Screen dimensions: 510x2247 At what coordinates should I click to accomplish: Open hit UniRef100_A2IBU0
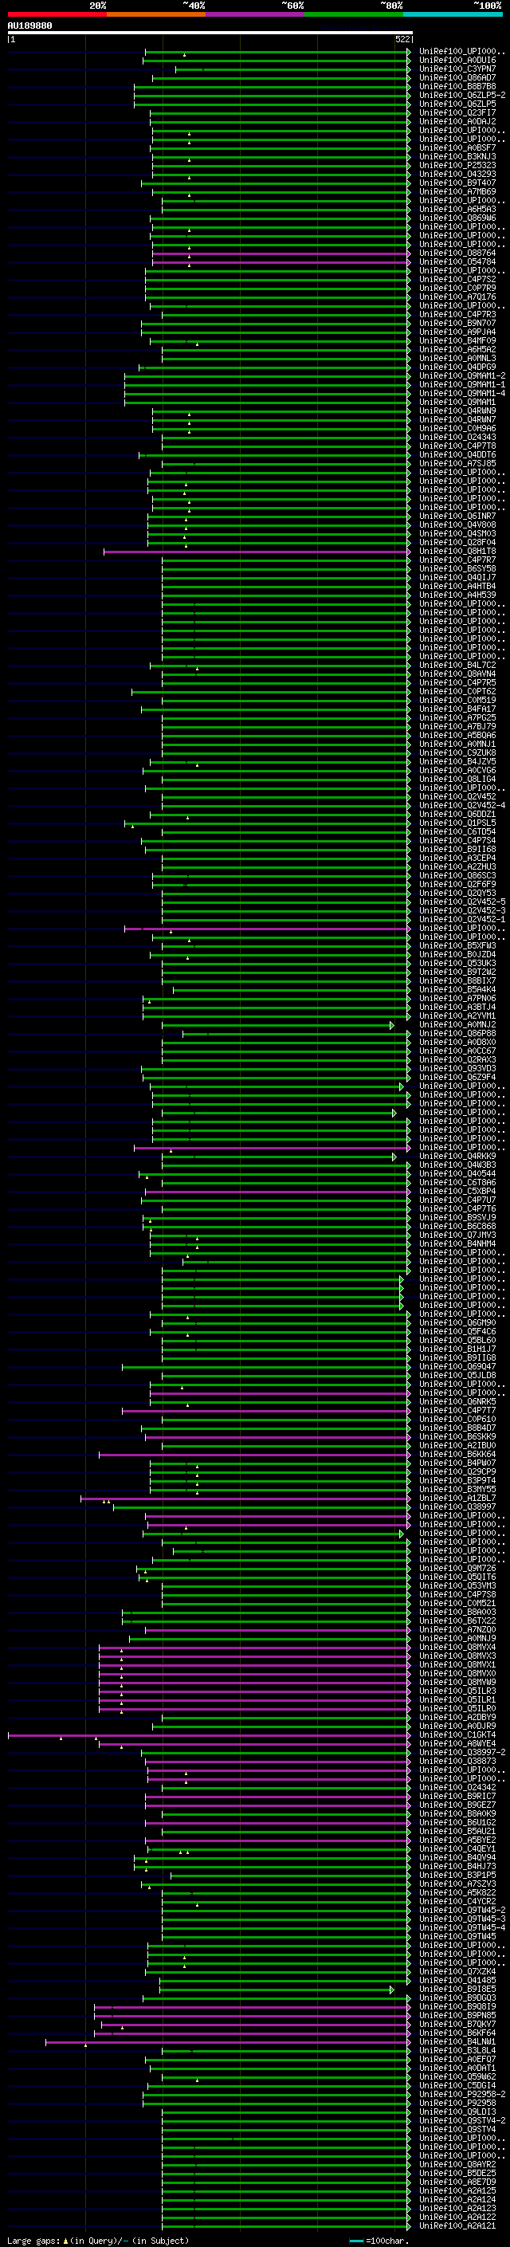(x=457, y=1445)
